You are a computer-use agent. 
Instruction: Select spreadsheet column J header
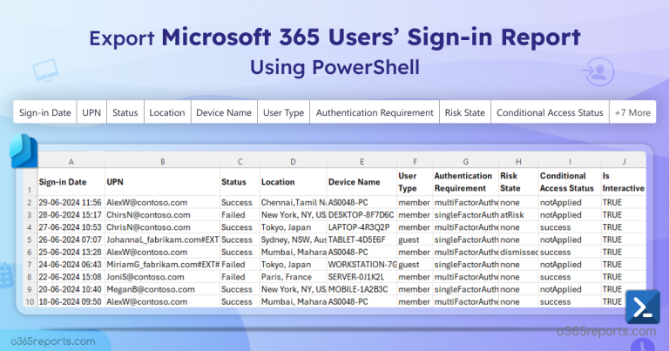624,162
